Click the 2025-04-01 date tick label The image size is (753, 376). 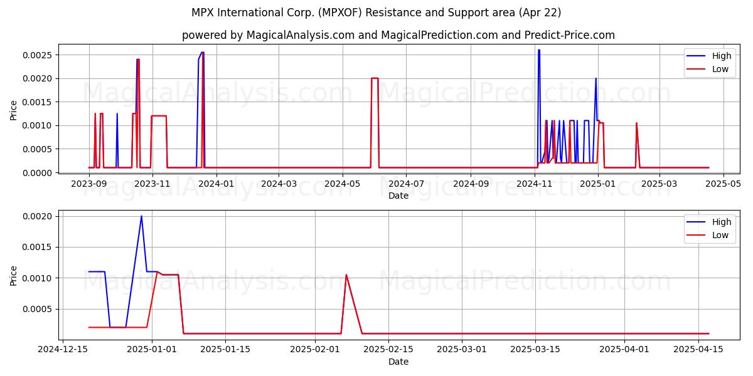click(625, 350)
